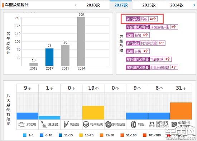Click the left arrow before 2018款

pos(75,5)
